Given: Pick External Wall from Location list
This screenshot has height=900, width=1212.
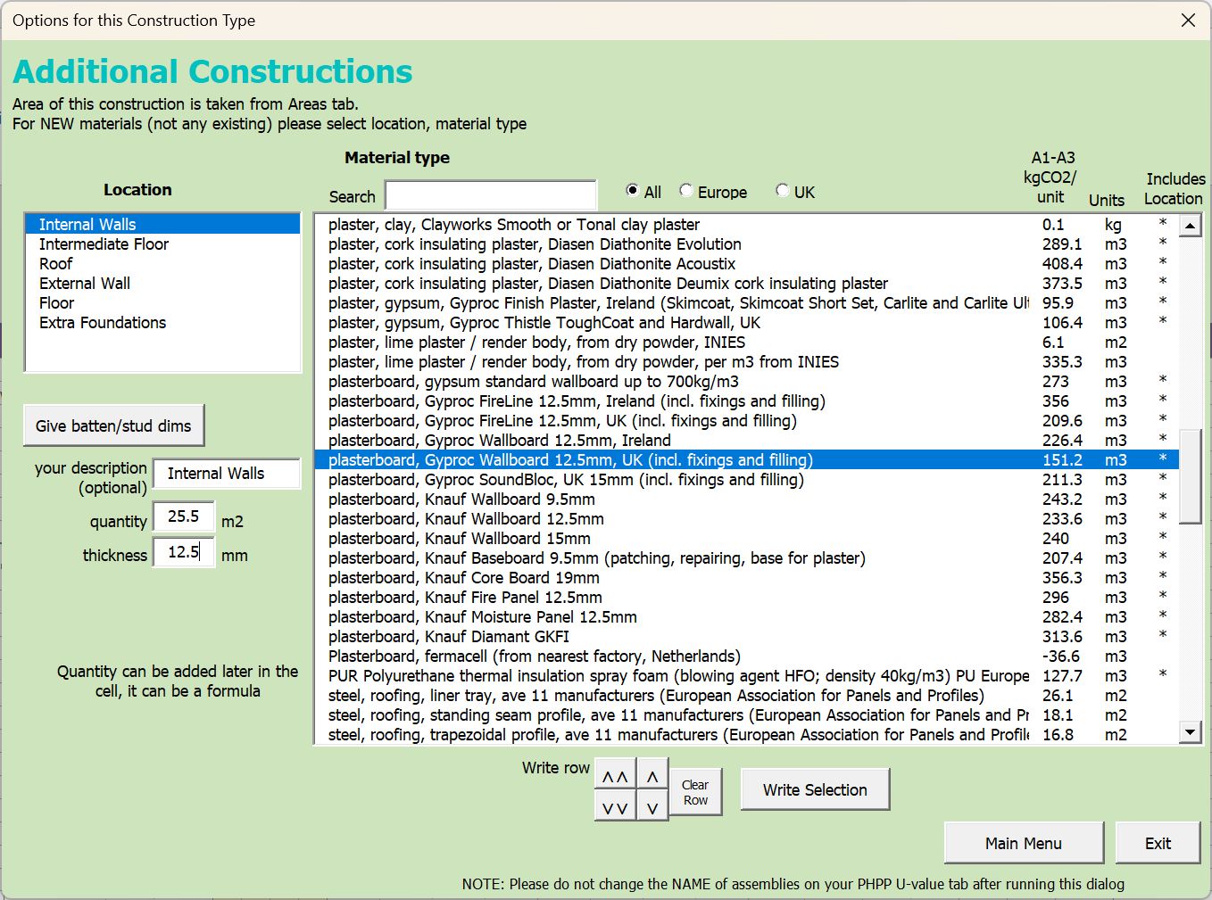Looking at the screenshot, I should [x=85, y=284].
